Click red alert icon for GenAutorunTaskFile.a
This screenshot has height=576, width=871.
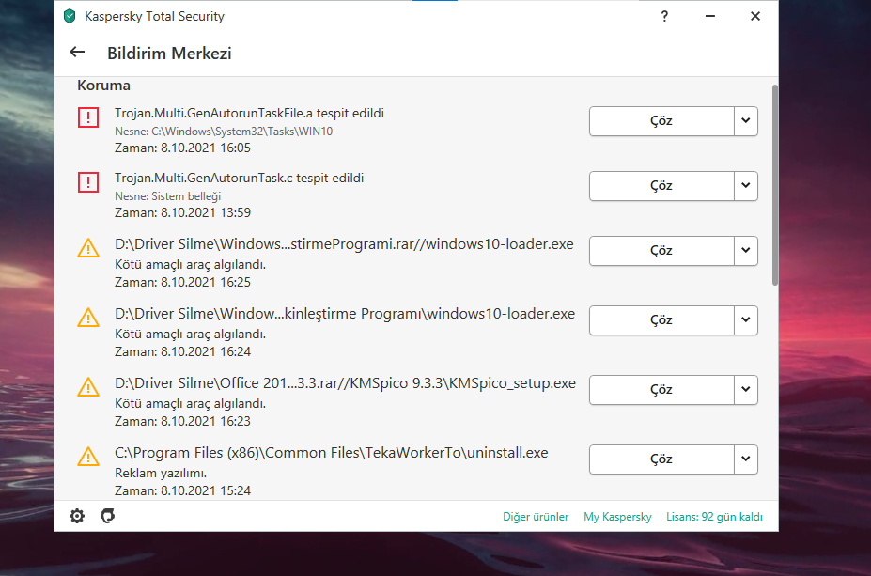tap(88, 117)
